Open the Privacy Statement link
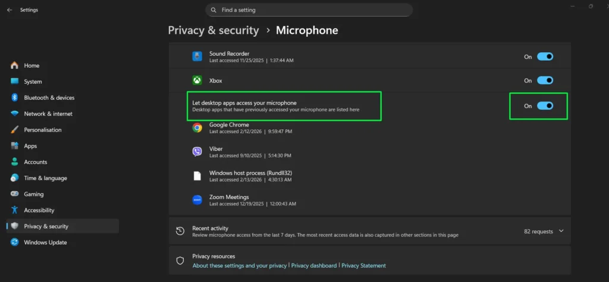 click(x=363, y=266)
